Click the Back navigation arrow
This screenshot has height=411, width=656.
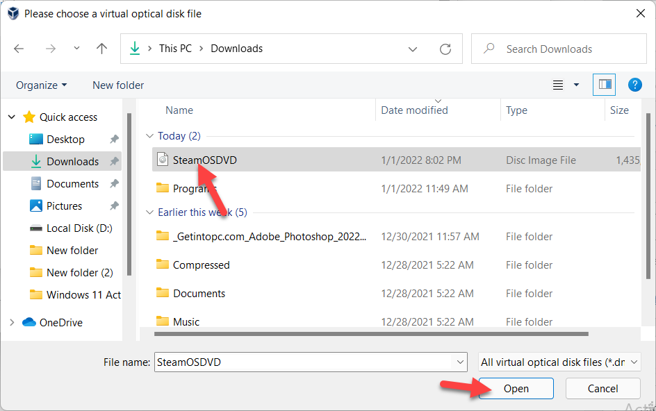click(x=19, y=49)
